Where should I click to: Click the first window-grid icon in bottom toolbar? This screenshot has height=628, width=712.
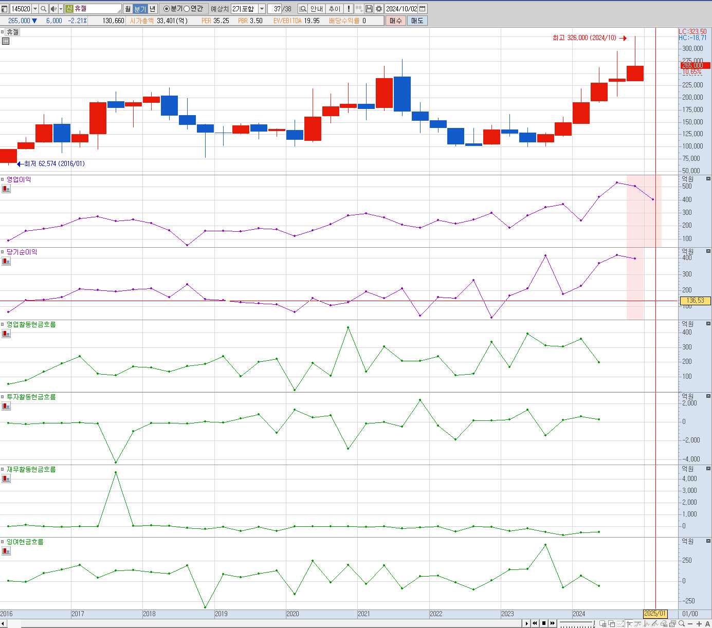click(x=603, y=623)
